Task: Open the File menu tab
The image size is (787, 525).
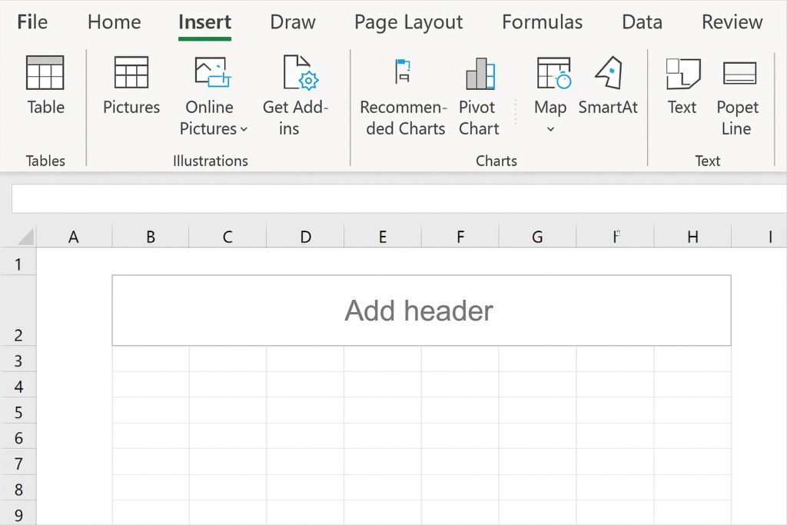Action: coord(32,22)
